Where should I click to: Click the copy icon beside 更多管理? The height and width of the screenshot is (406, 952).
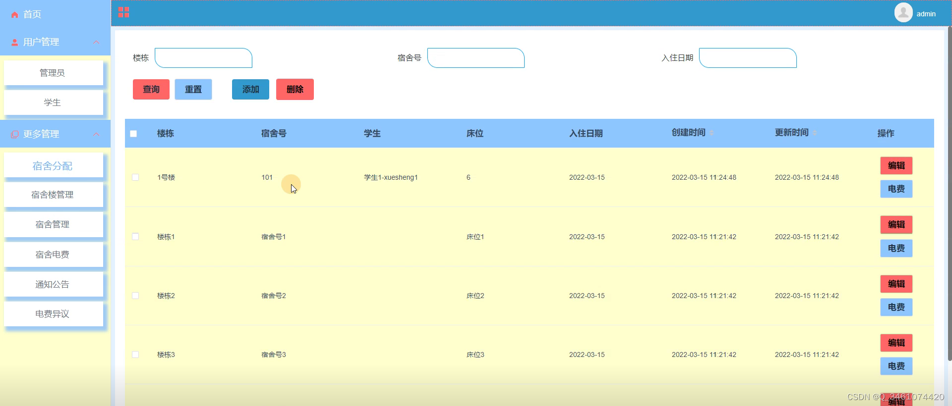[x=15, y=134]
